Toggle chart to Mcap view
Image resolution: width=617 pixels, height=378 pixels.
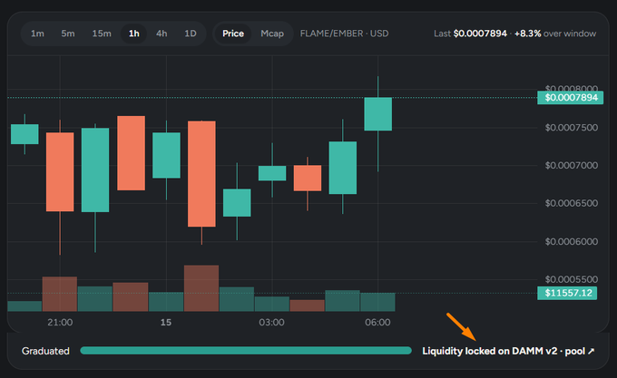point(272,34)
